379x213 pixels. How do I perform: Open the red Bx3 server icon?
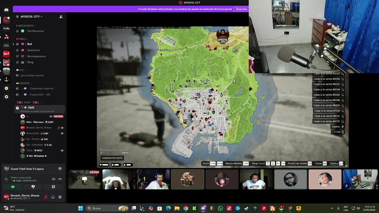click(x=6, y=54)
